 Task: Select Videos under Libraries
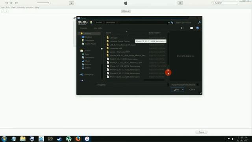87,67
